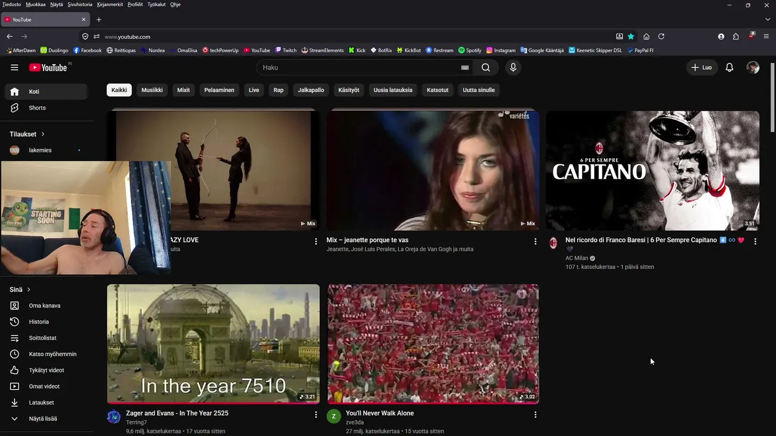Screen dimensions: 776x436
Task: Reload the page with the refresh icon
Action: click(x=661, y=36)
